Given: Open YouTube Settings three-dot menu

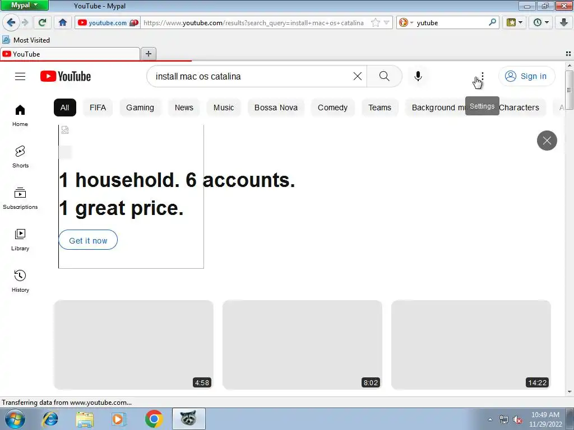Looking at the screenshot, I should coord(483,76).
